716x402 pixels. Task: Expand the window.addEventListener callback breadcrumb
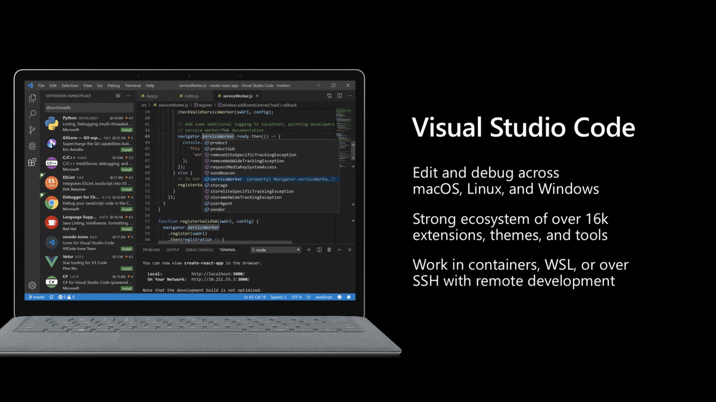[257, 105]
